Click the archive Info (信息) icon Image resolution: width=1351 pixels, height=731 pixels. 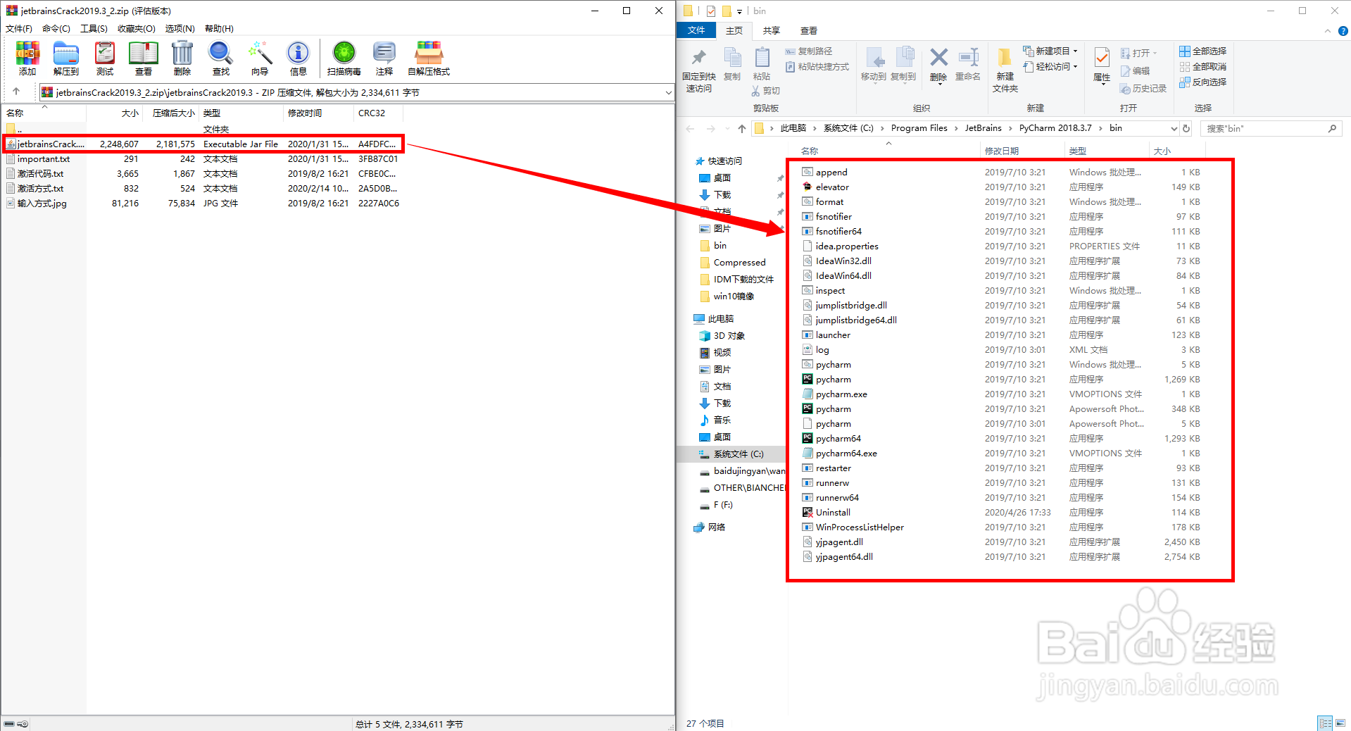pyautogui.click(x=298, y=58)
